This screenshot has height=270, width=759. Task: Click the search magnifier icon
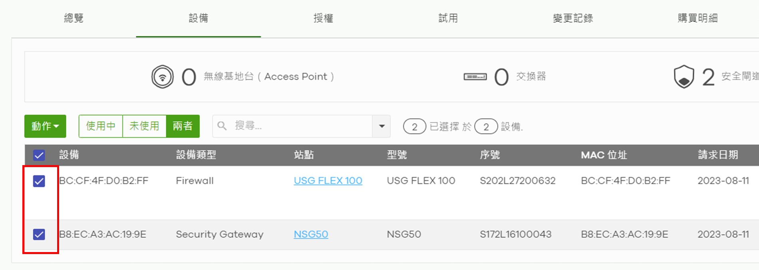(222, 126)
